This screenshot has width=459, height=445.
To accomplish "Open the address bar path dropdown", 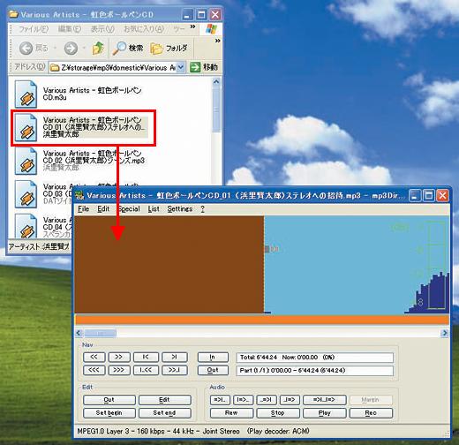I will [181, 67].
